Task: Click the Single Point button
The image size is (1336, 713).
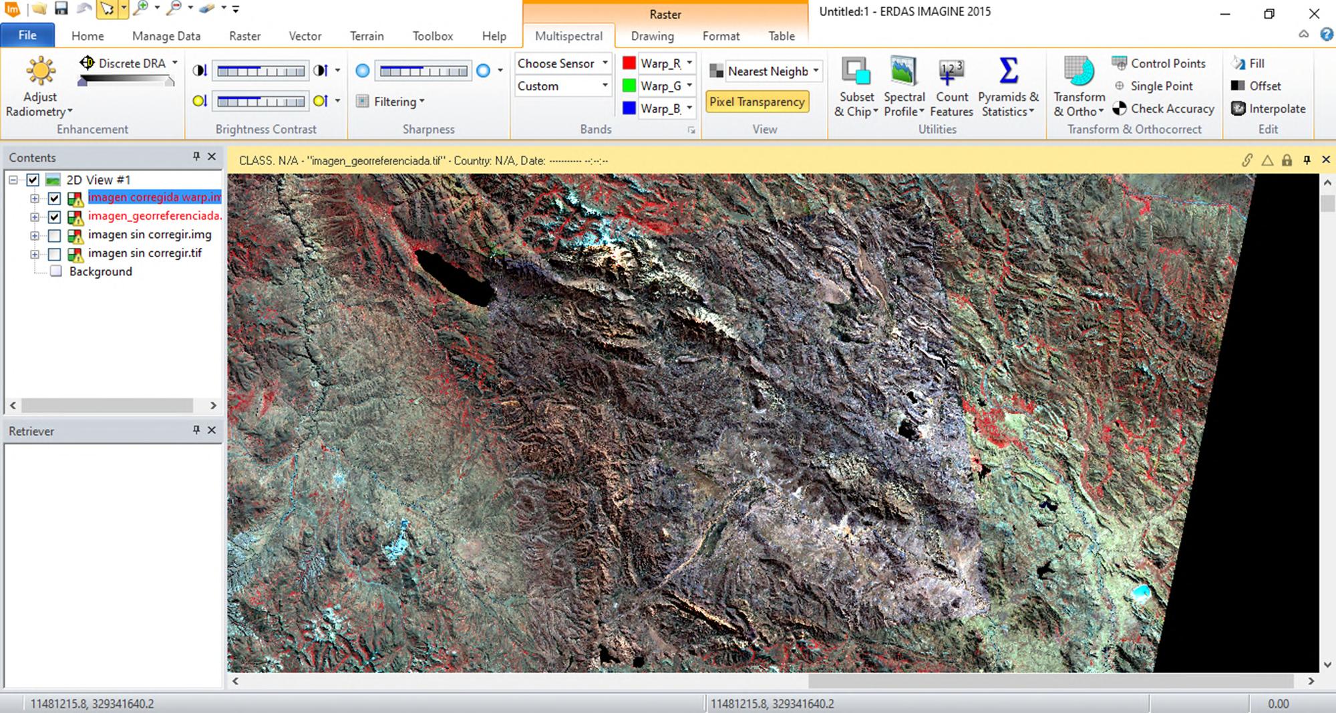Action: coord(1154,86)
